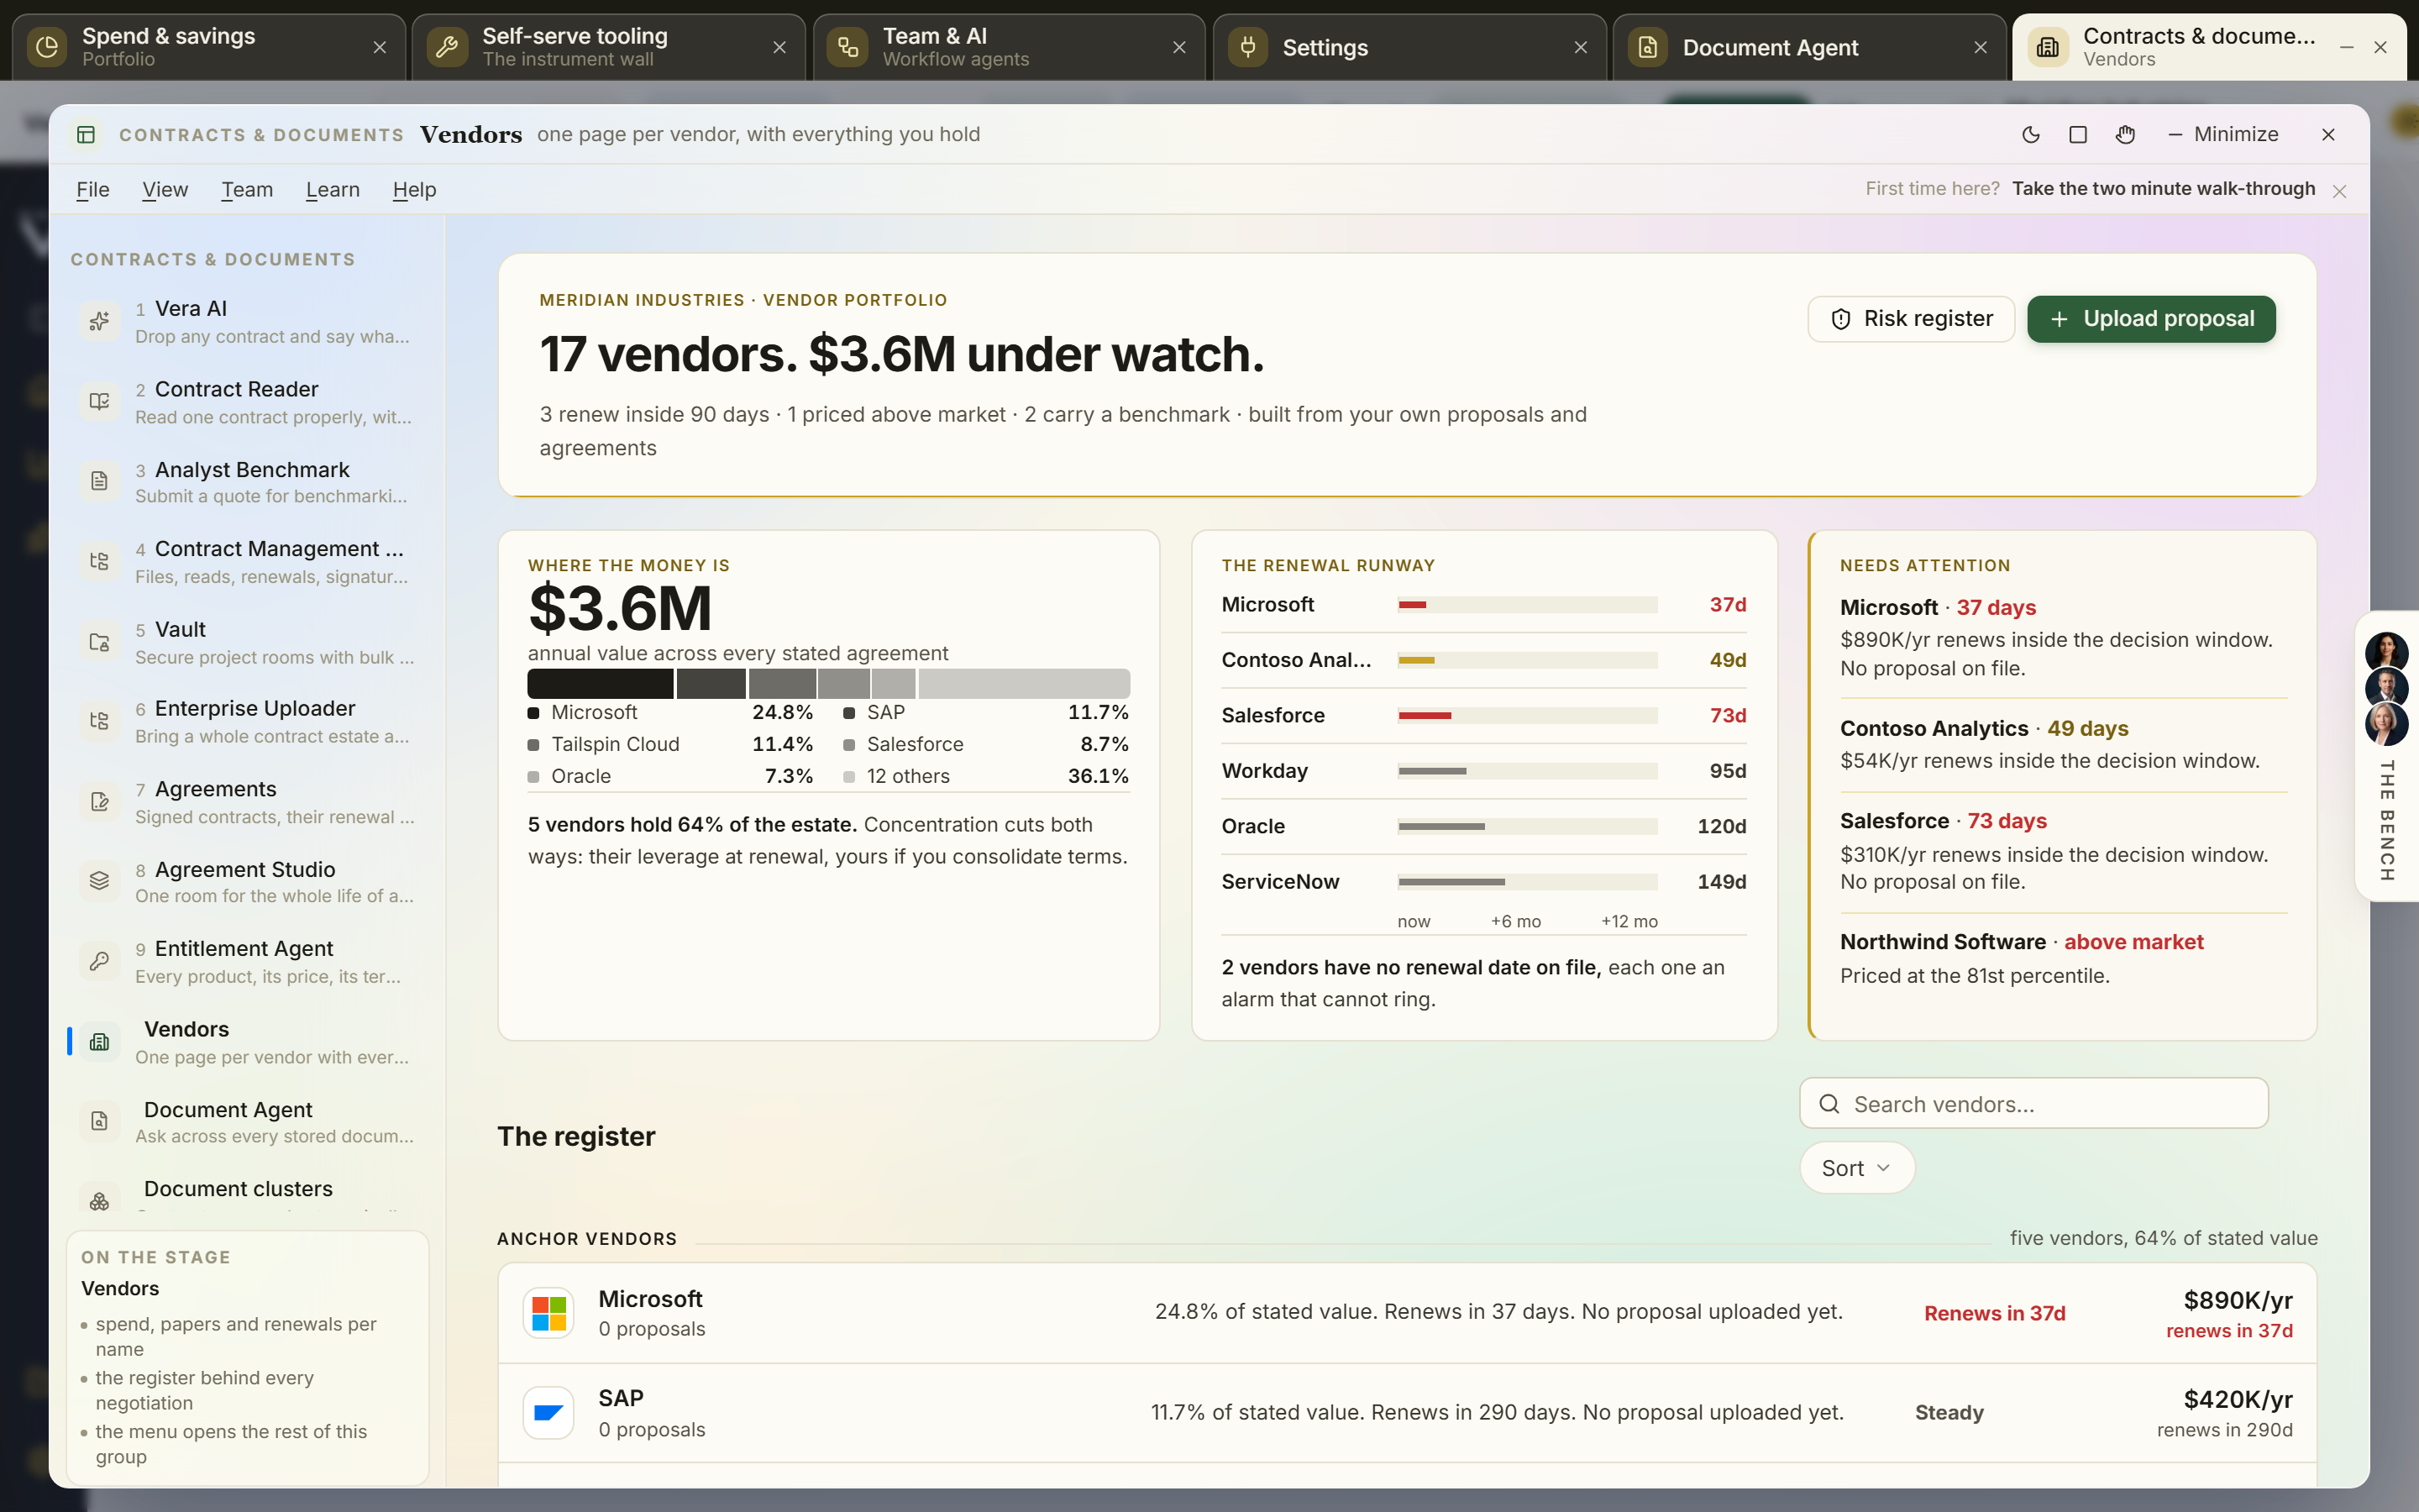Open Microsoft 37 days attention item

2063,637
